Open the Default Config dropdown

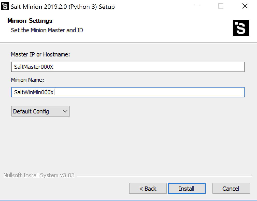pos(41,111)
